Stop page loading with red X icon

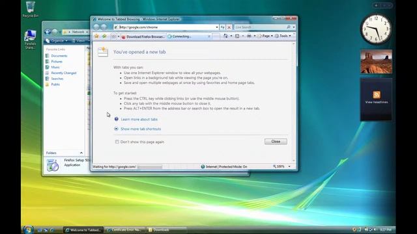[x=229, y=27]
